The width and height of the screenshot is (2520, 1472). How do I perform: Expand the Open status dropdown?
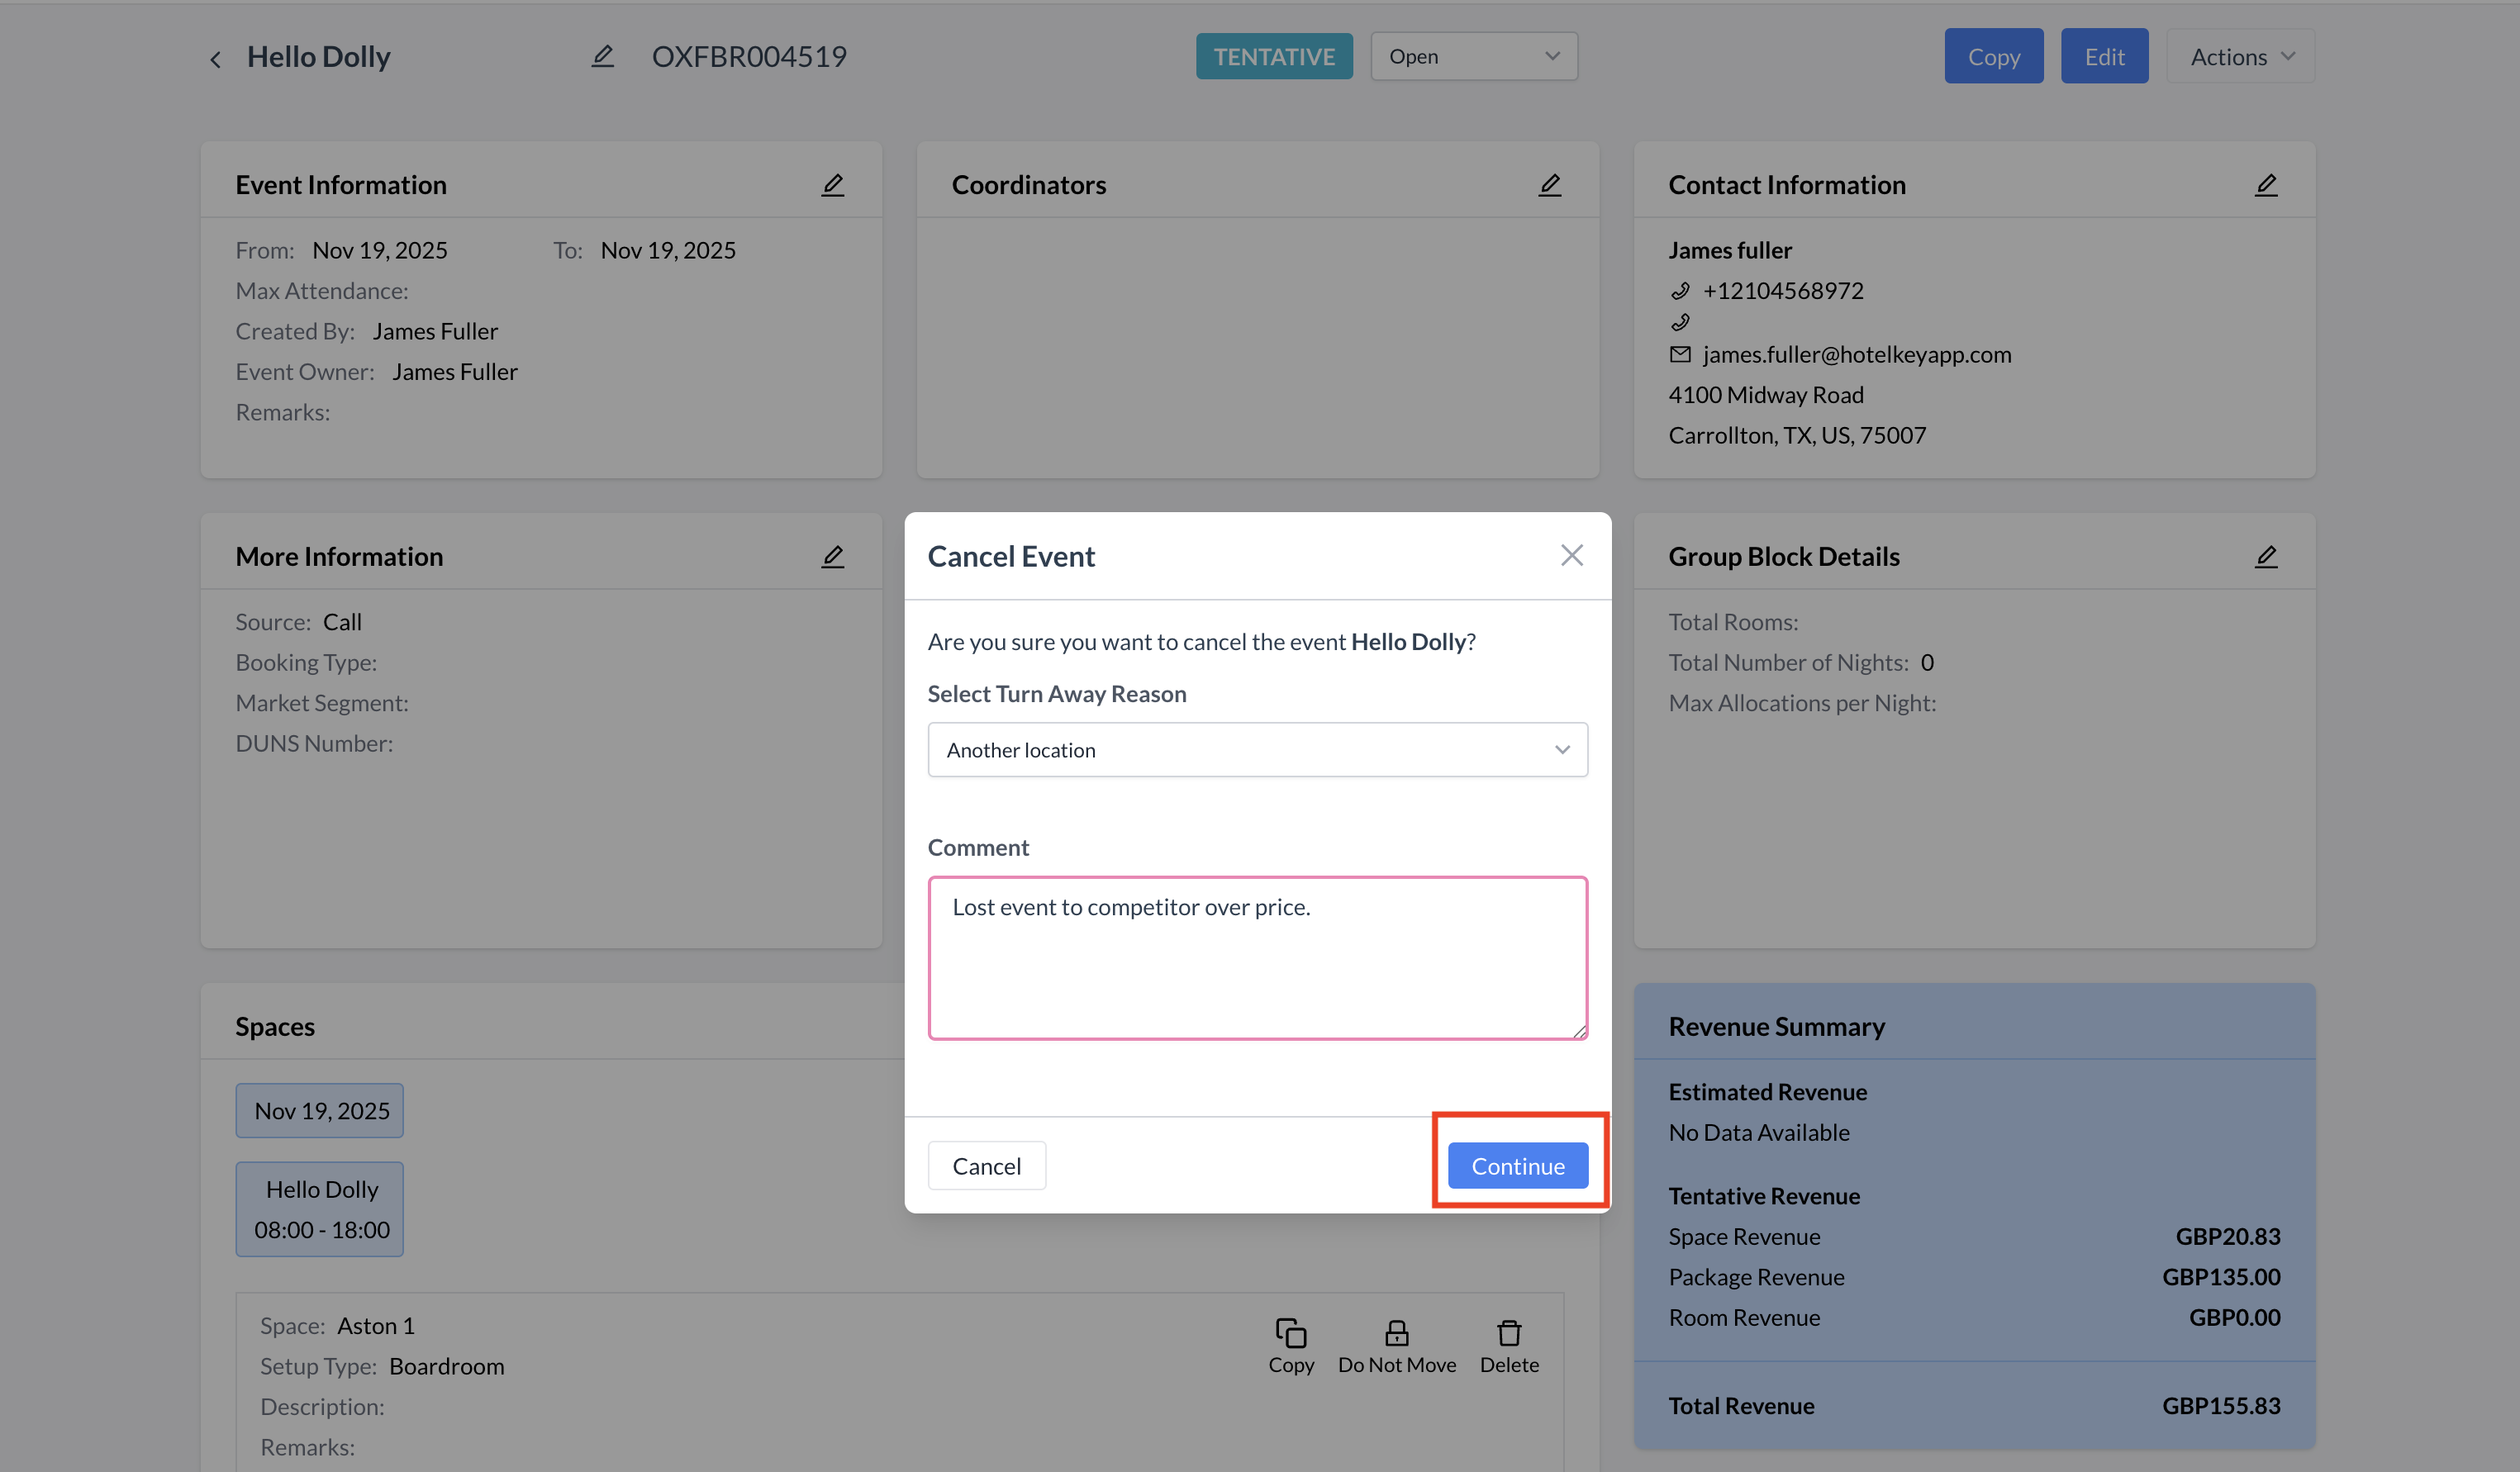point(1473,57)
